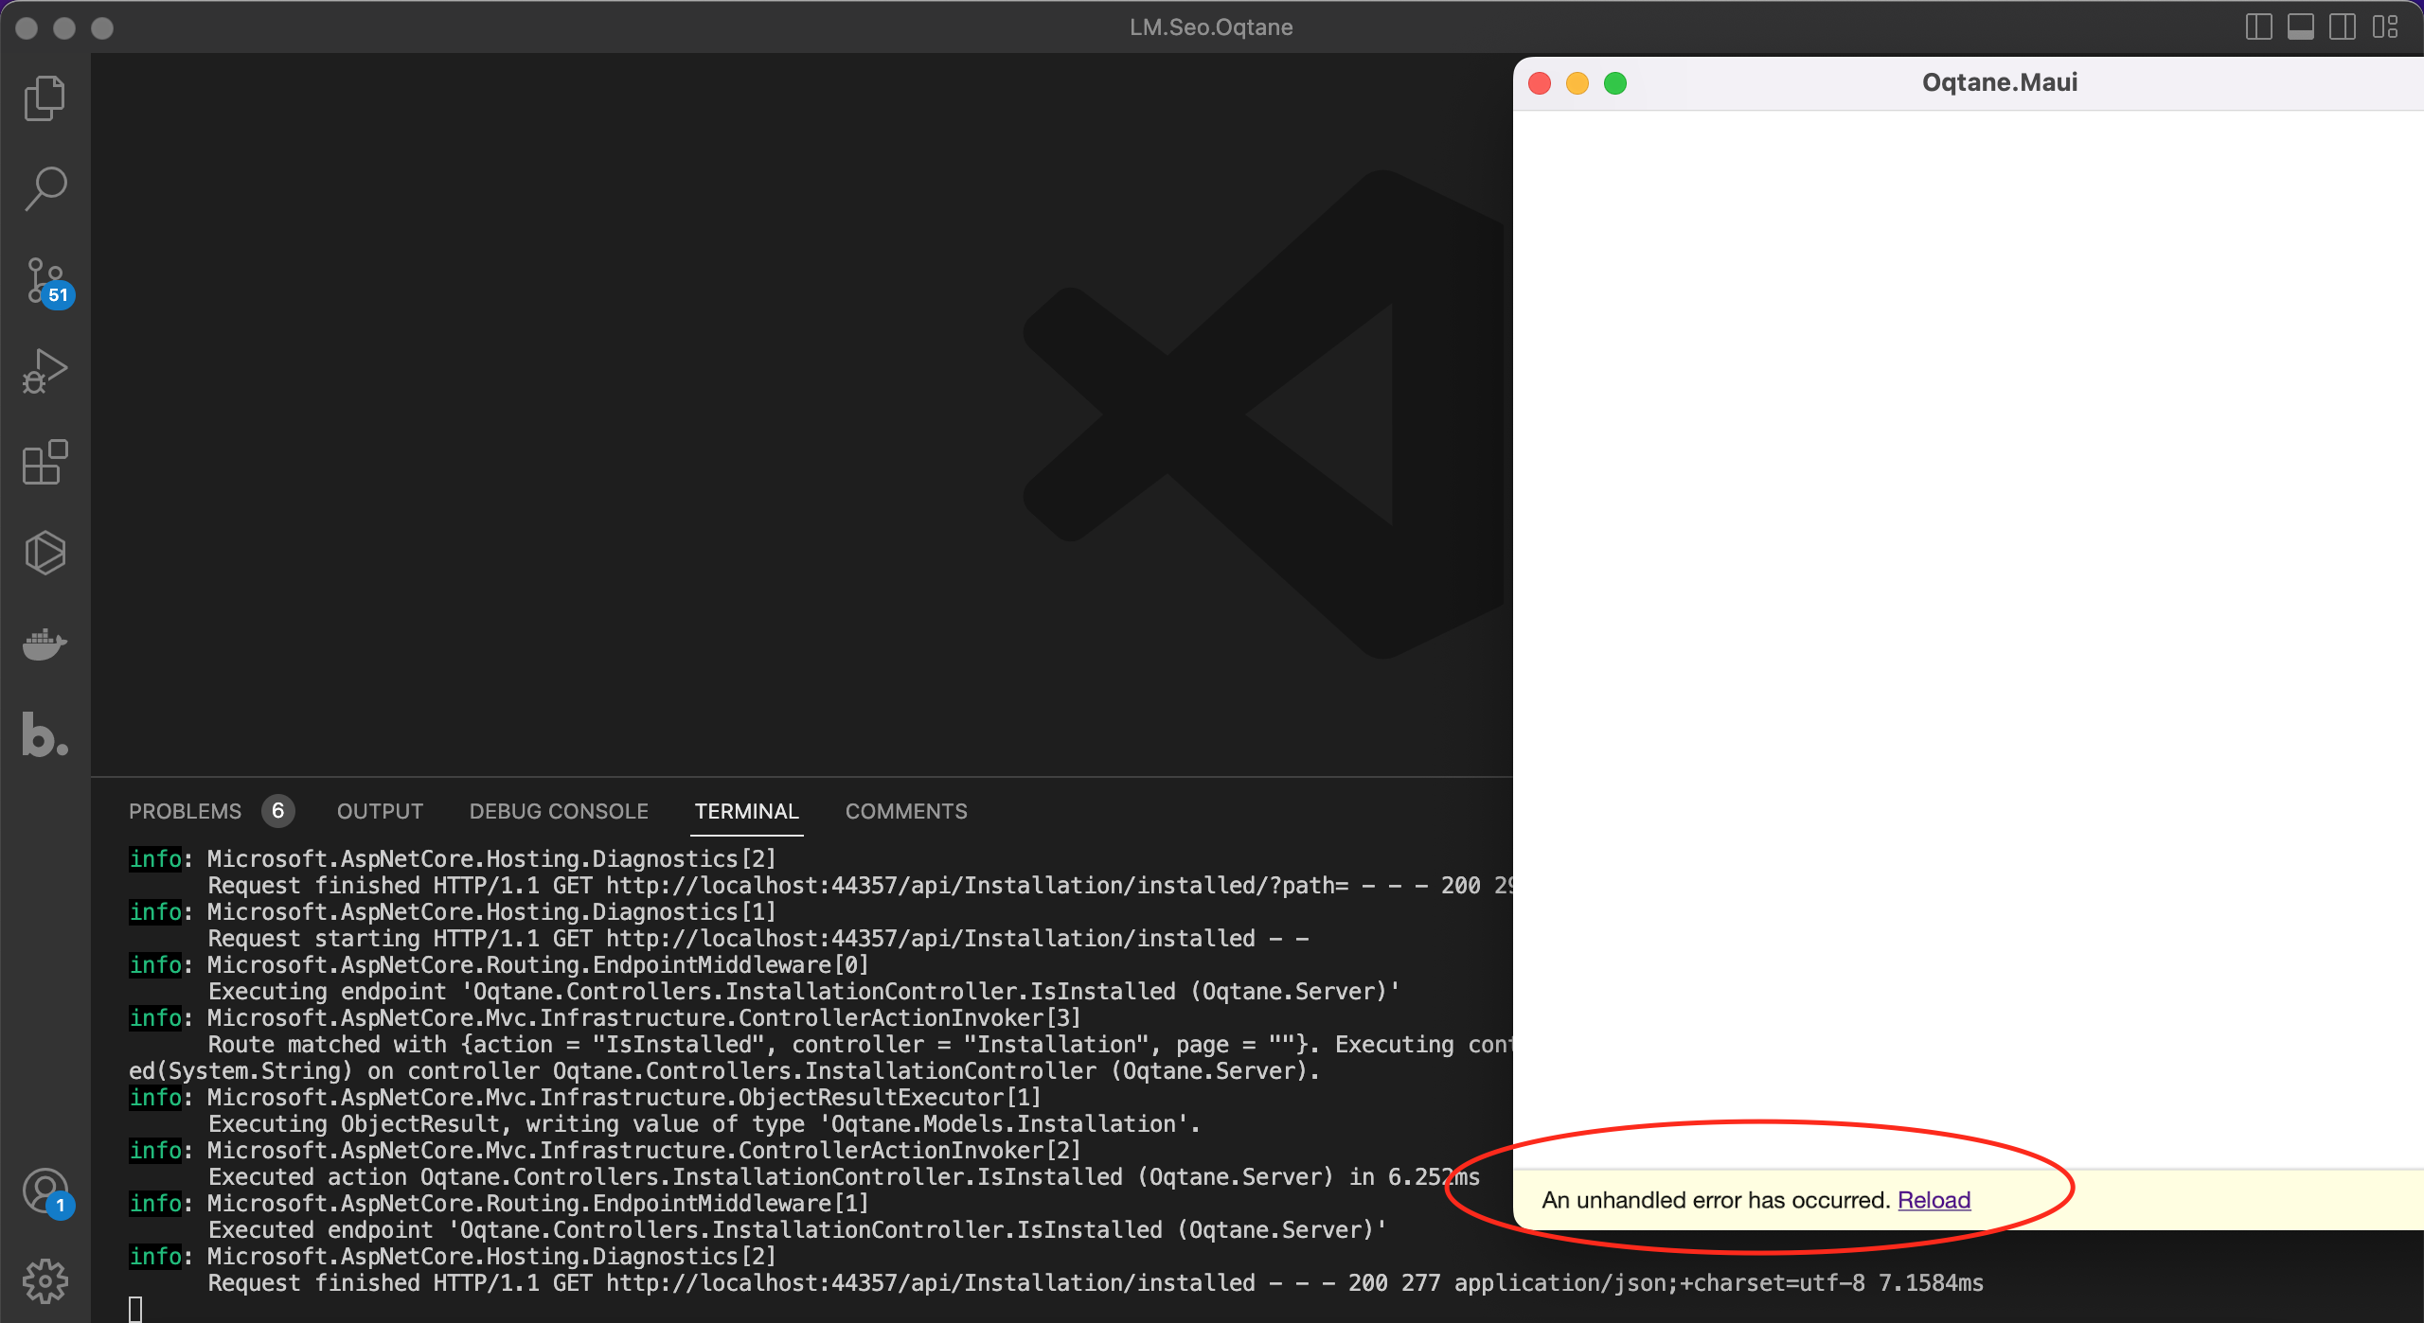Select the hexagonal extension icon above Docker
This screenshot has height=1323, width=2424.
pyautogui.click(x=45, y=554)
